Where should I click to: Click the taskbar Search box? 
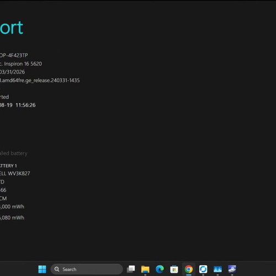[x=87, y=269]
